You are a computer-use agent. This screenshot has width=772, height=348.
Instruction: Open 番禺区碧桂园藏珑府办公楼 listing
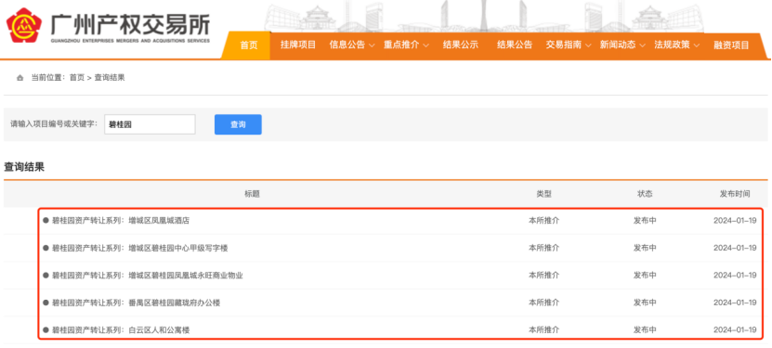pyautogui.click(x=136, y=303)
